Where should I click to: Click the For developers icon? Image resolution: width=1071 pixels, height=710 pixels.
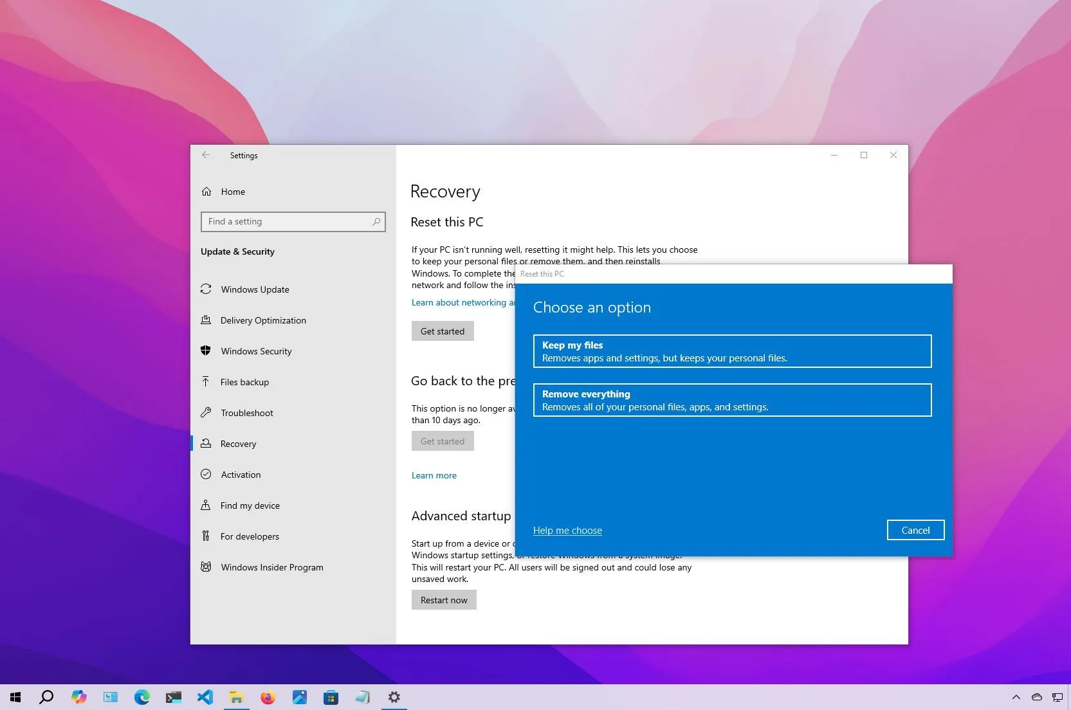point(206,536)
